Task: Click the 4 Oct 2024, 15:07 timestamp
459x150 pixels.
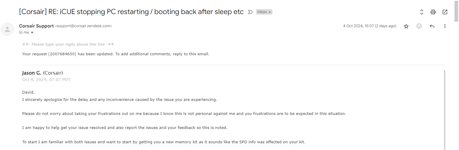Action: click(370, 26)
